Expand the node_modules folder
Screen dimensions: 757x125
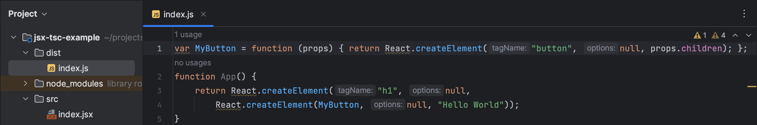[26, 83]
